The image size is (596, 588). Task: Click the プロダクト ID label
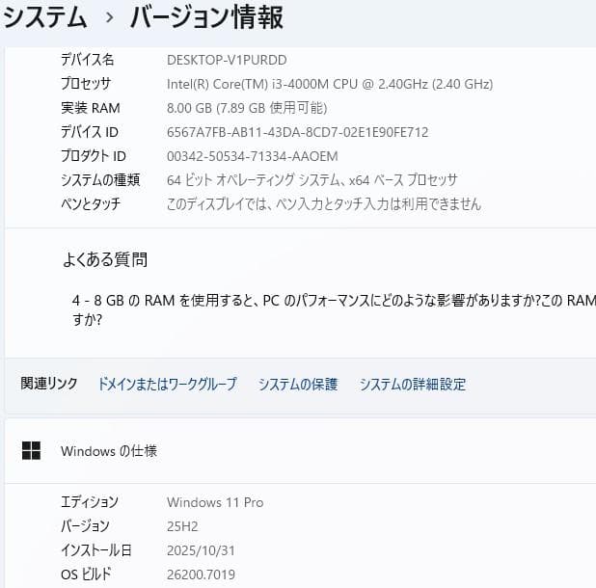point(94,156)
